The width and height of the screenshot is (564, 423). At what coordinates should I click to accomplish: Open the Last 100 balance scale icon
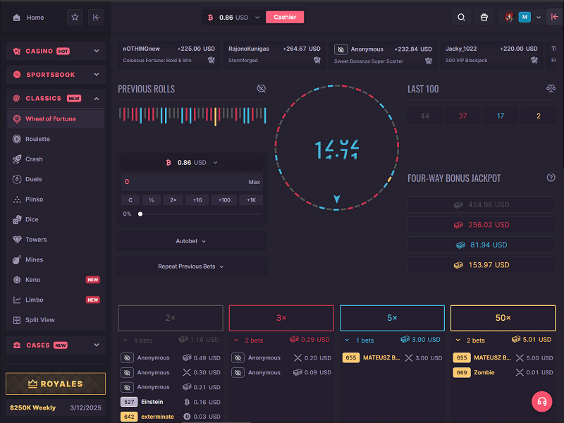[551, 89]
